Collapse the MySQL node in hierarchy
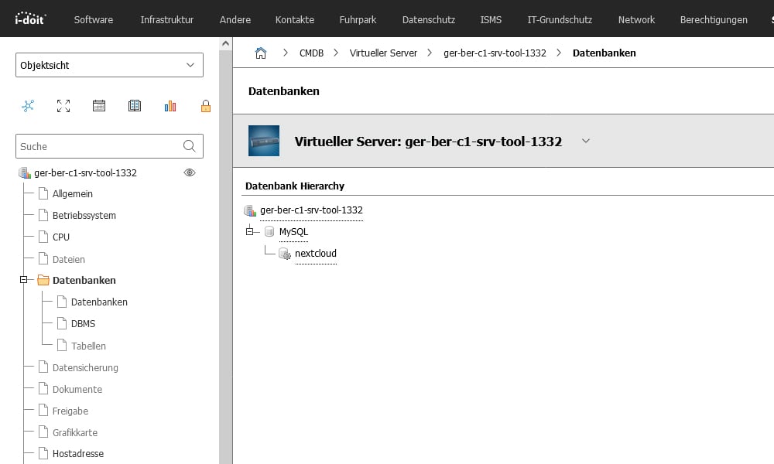774x464 pixels. (x=250, y=230)
